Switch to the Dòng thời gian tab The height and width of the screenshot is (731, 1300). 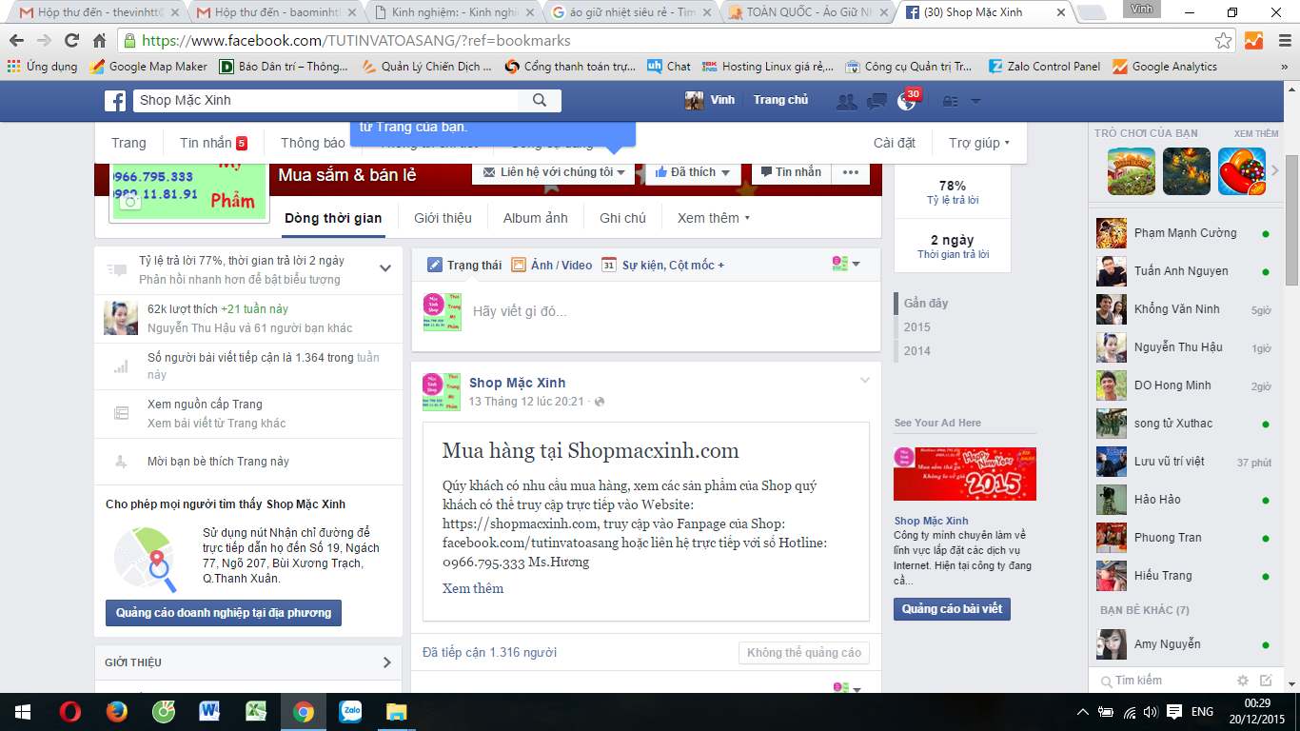coord(333,218)
